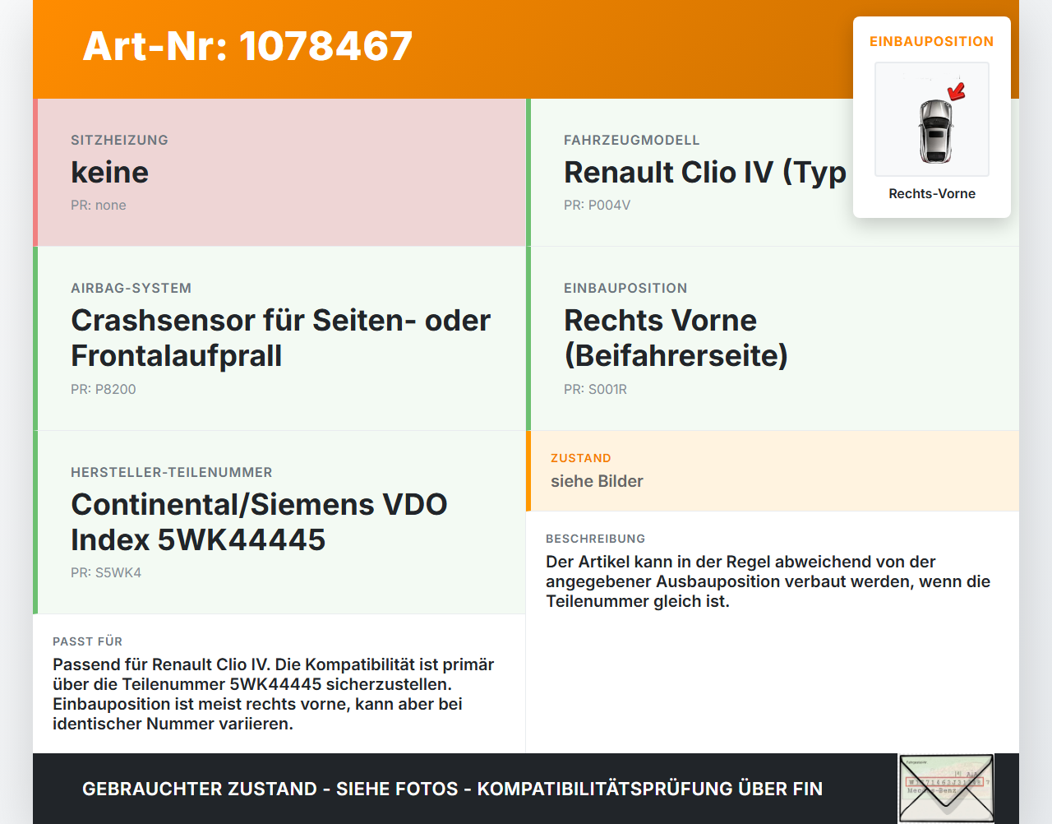Click the 'PASST FÜR' label
This screenshot has width=1052, height=824.
(88, 641)
